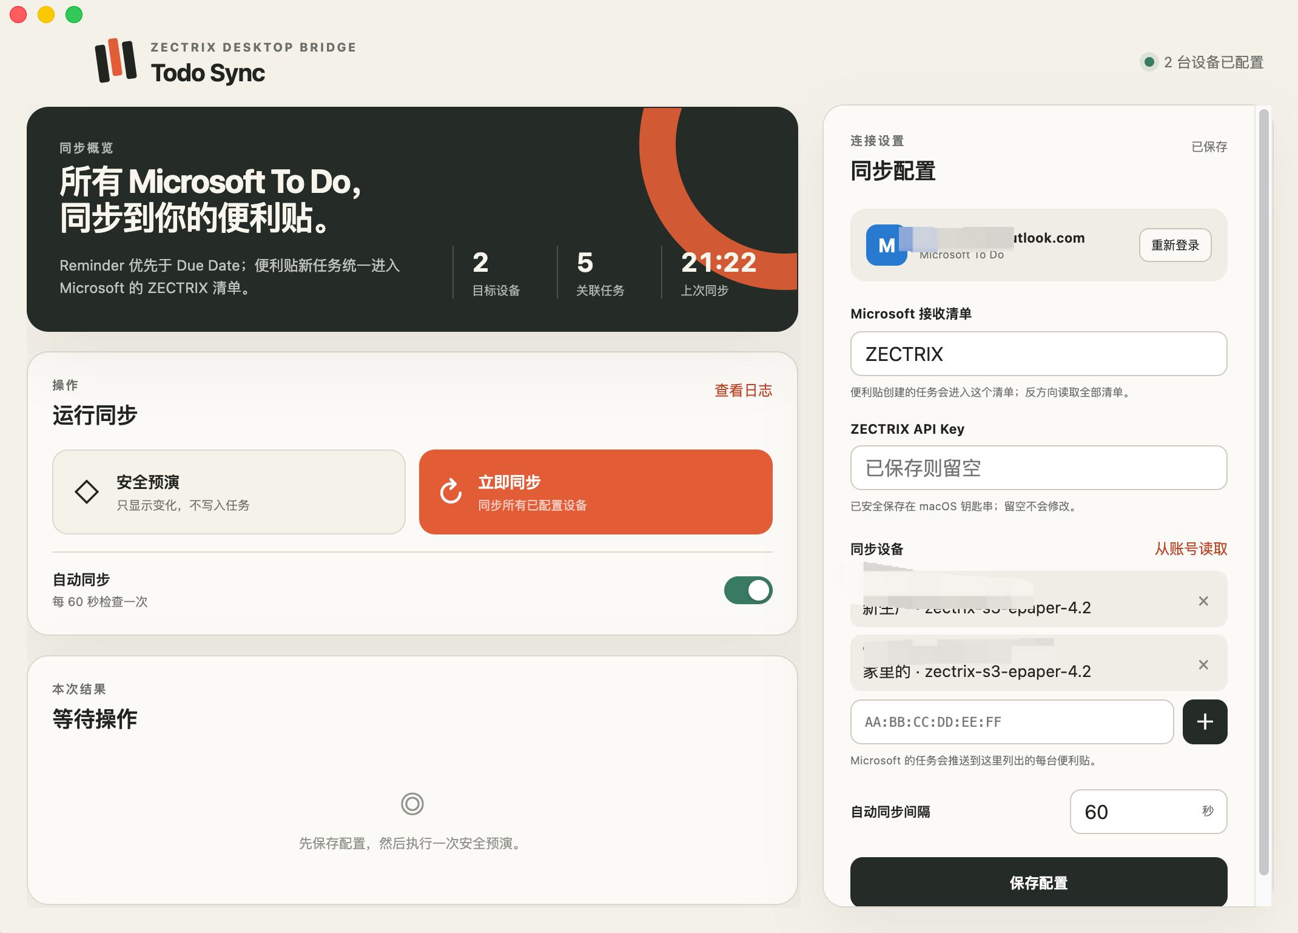Click the 同步配置 heading
This screenshot has height=933, width=1298.
(x=893, y=171)
